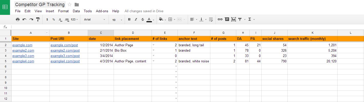Image resolution: width=364 pixels, height=102 pixels.
Task: Open the Data menu
Action: 76,11
